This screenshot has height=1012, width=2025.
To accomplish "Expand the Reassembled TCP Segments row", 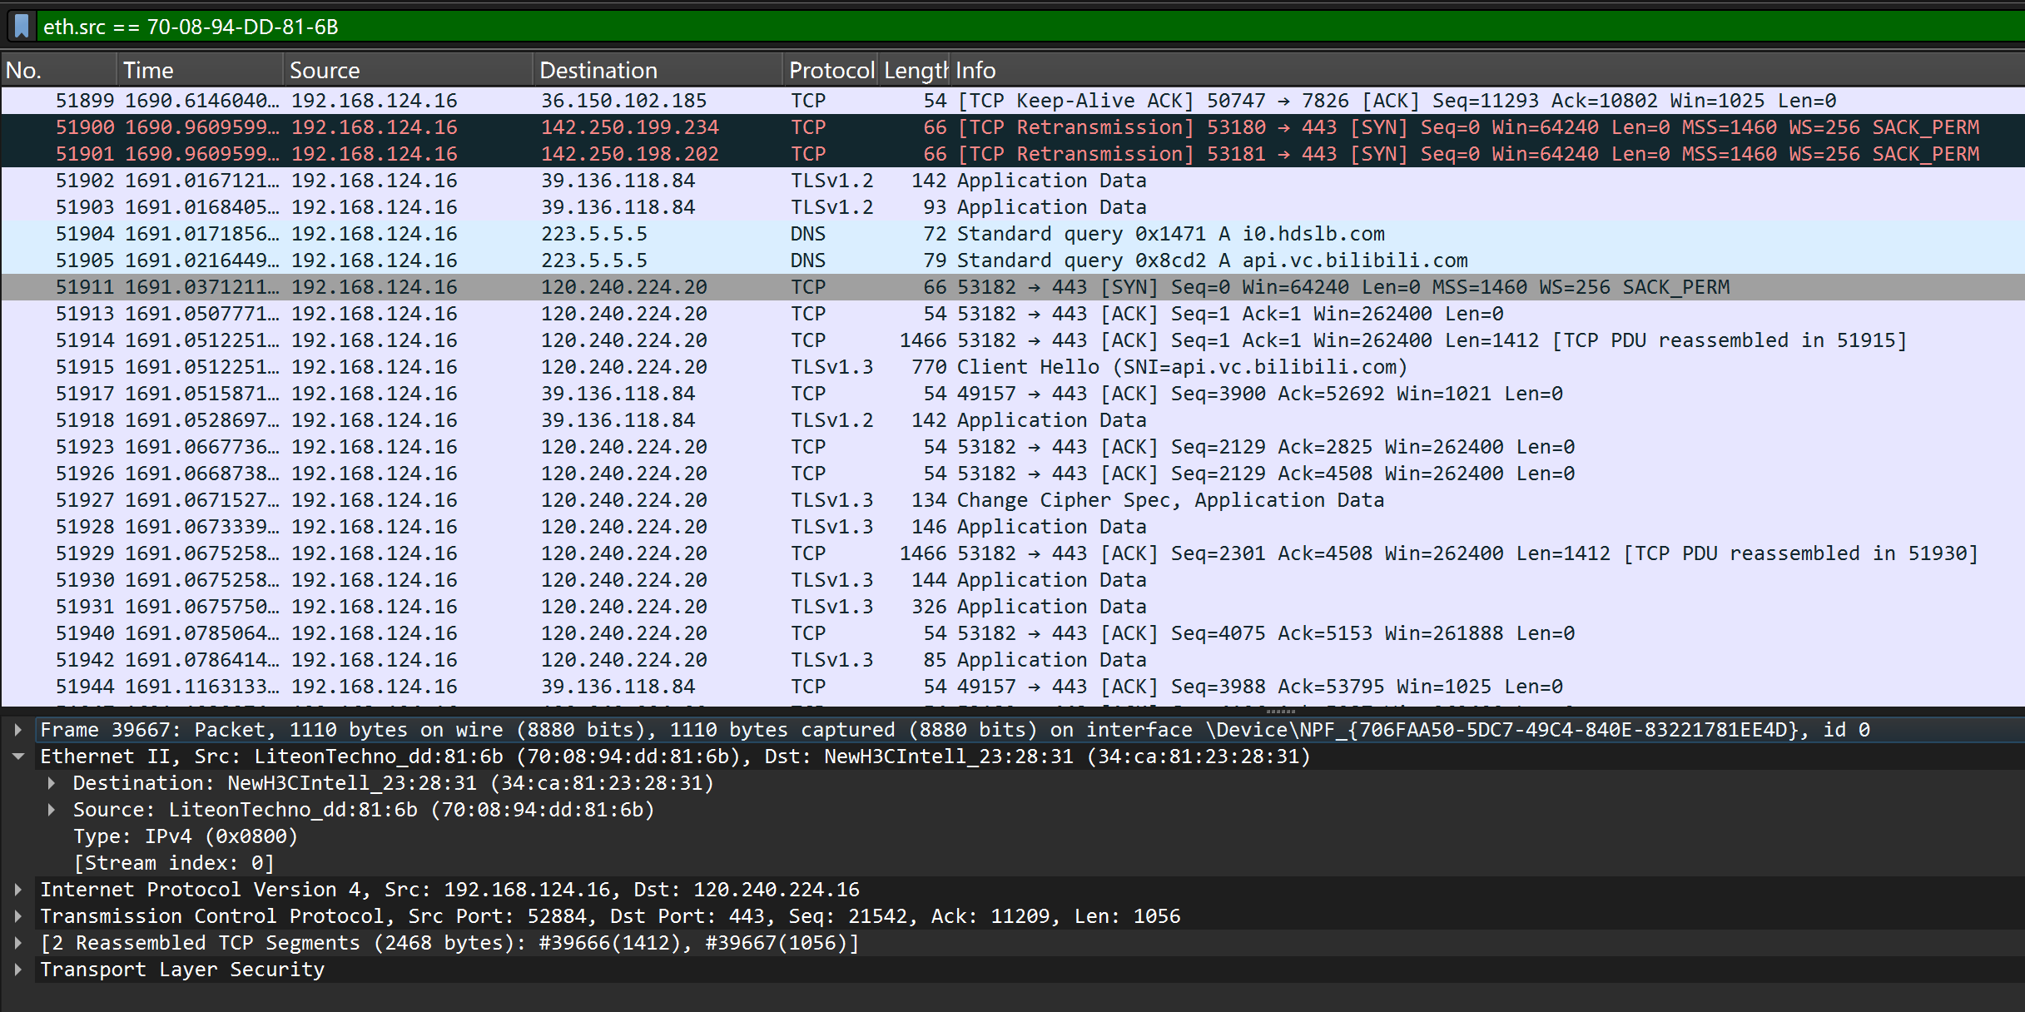I will pyautogui.click(x=18, y=943).
